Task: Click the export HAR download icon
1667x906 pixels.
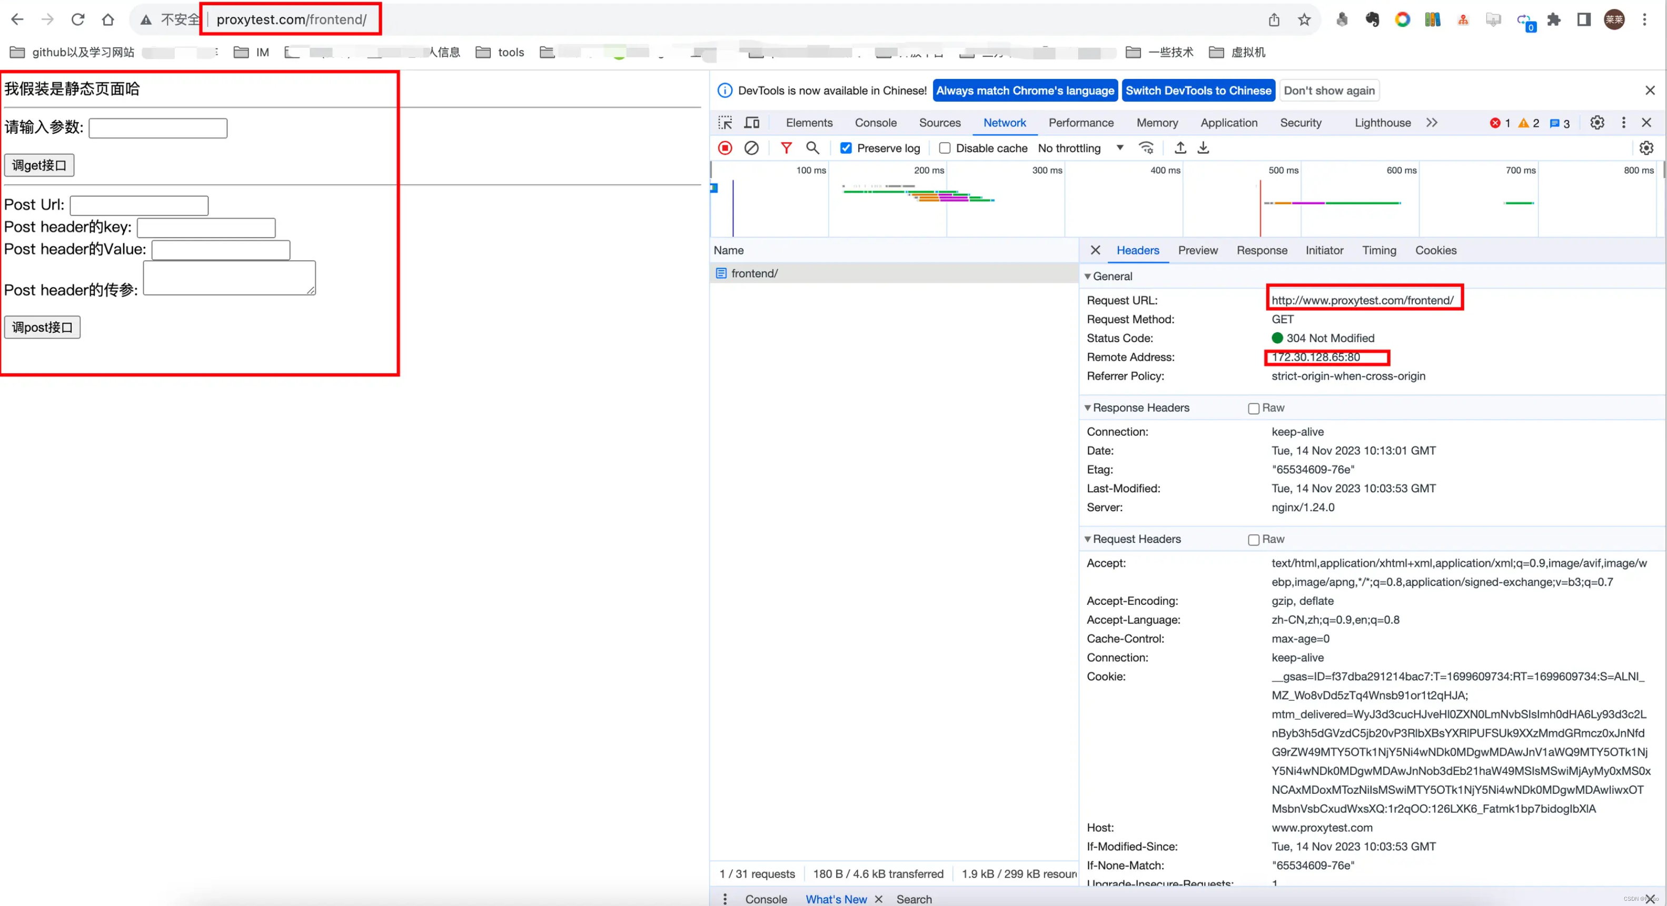Action: click(1203, 148)
